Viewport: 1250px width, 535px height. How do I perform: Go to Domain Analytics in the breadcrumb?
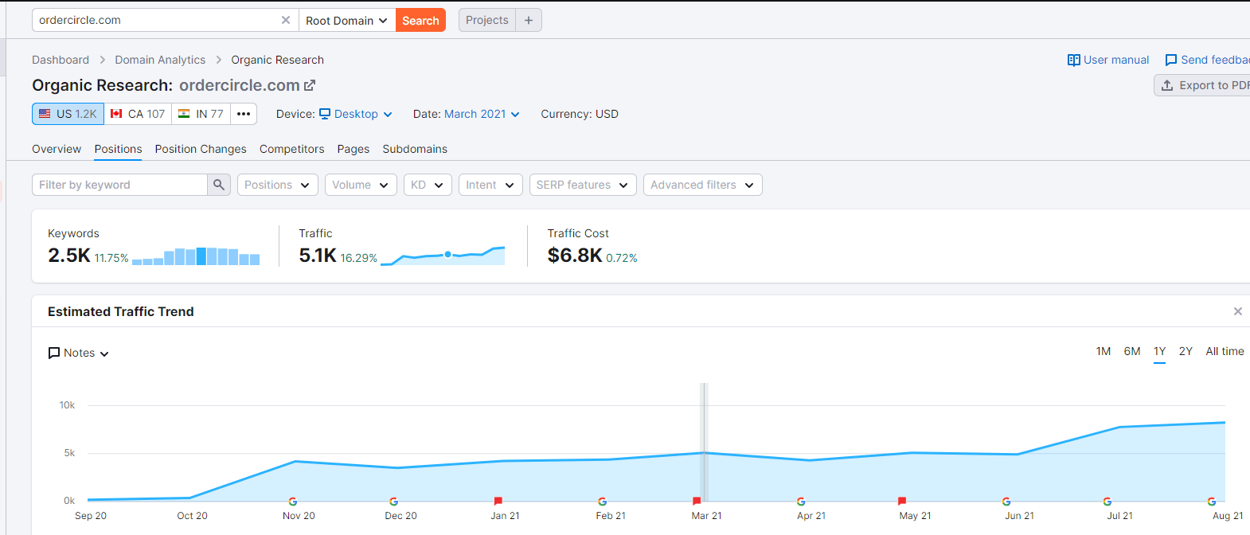pos(160,60)
